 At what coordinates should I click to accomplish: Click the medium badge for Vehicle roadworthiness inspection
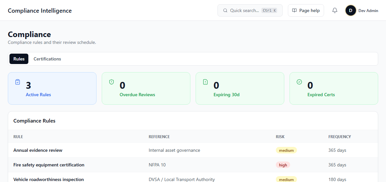click(x=286, y=179)
